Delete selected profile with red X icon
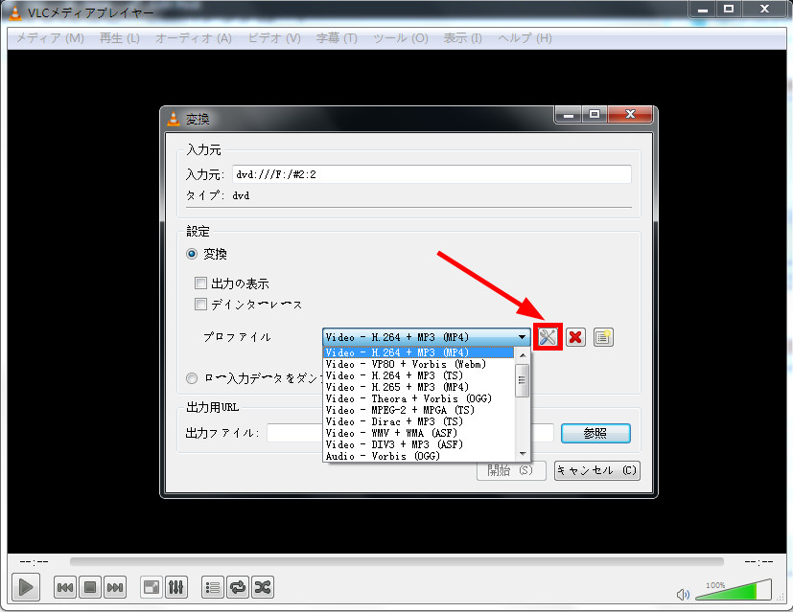 click(x=575, y=337)
